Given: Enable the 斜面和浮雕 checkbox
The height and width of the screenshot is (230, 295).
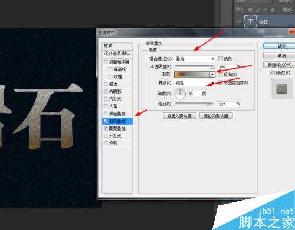Looking at the screenshot, I should tap(106, 62).
